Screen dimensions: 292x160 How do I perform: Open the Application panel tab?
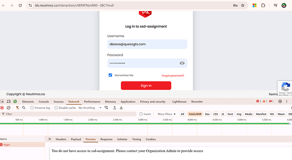coord(128,102)
